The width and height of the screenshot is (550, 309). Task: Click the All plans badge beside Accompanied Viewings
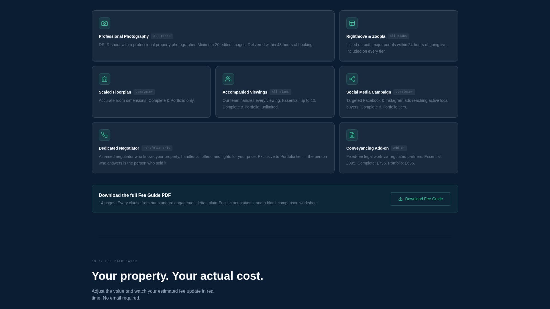pos(280,92)
